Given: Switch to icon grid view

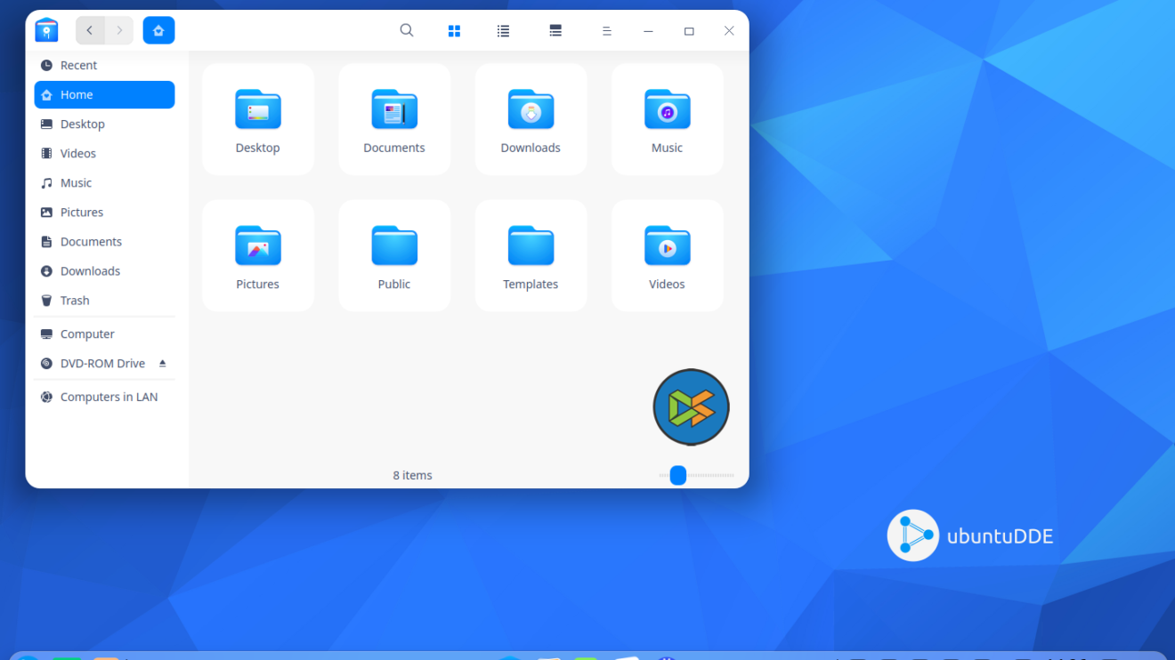Looking at the screenshot, I should tap(454, 31).
